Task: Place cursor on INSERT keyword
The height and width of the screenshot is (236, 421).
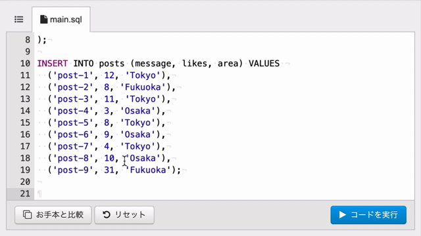Action: coord(53,64)
